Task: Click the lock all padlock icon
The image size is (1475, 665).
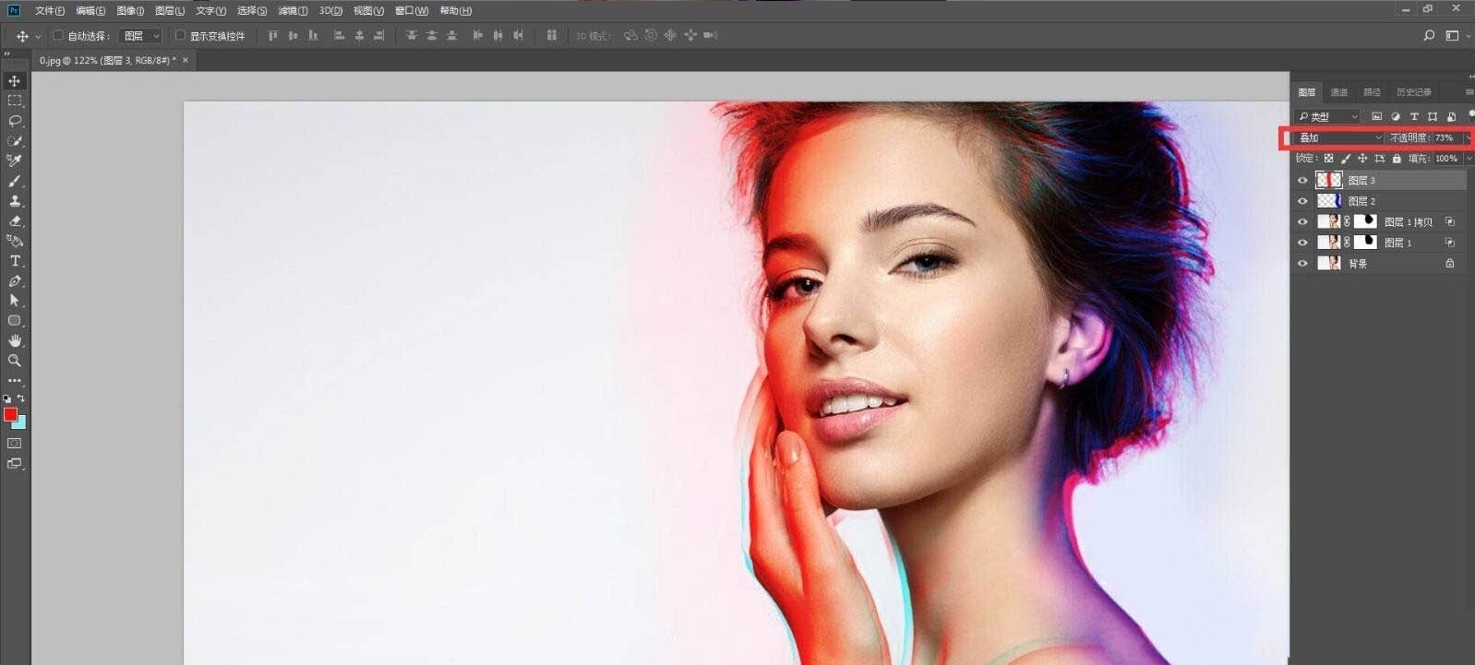Action: 1397,159
